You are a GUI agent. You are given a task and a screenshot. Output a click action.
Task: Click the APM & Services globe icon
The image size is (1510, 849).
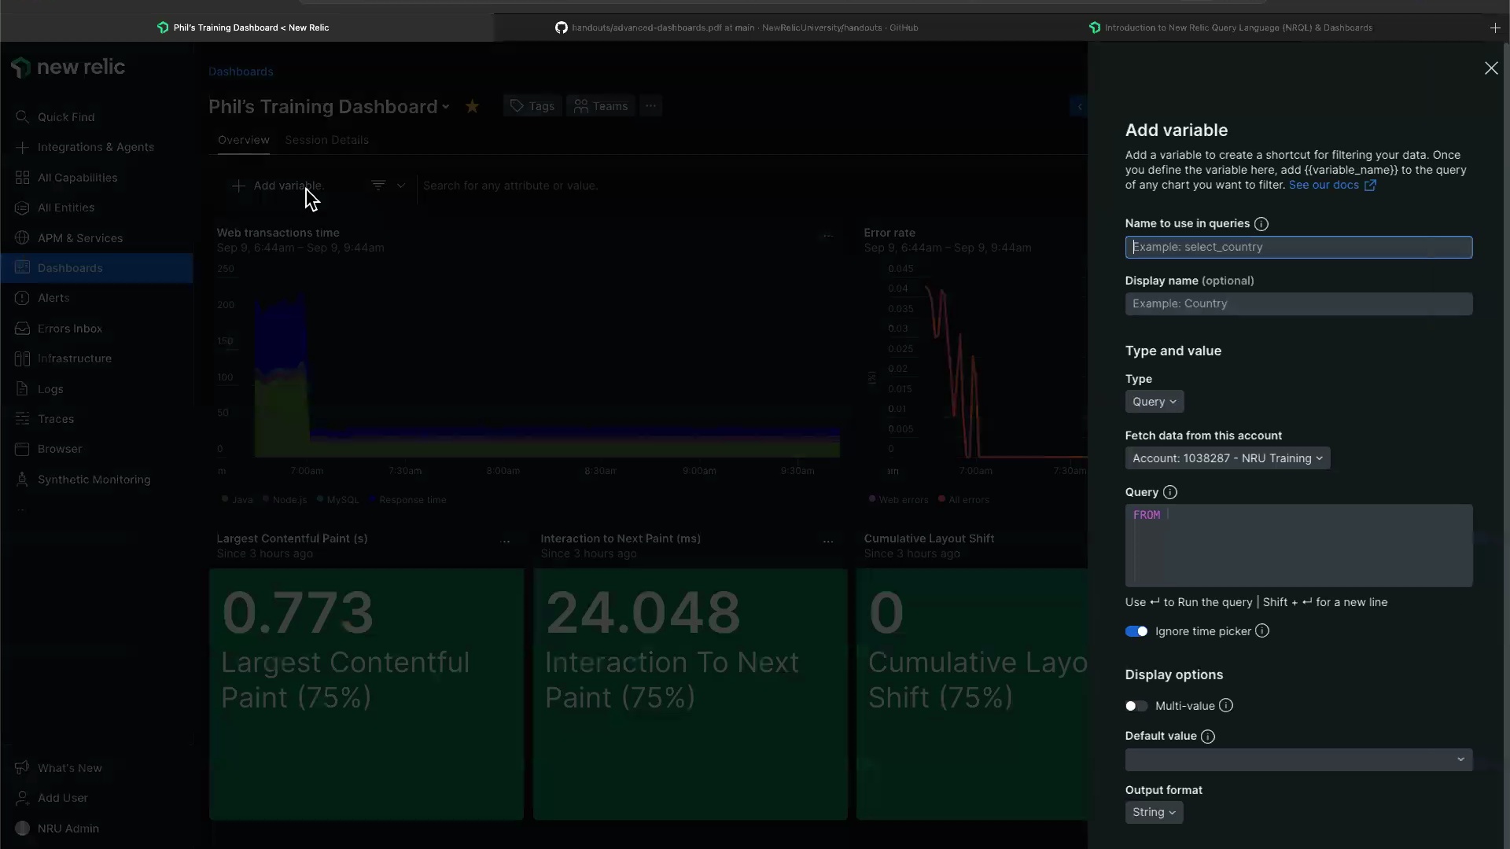(22, 238)
